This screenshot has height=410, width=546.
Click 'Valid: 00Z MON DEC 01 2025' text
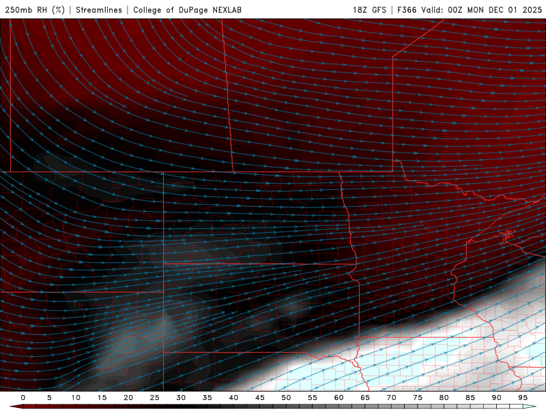tap(482, 10)
